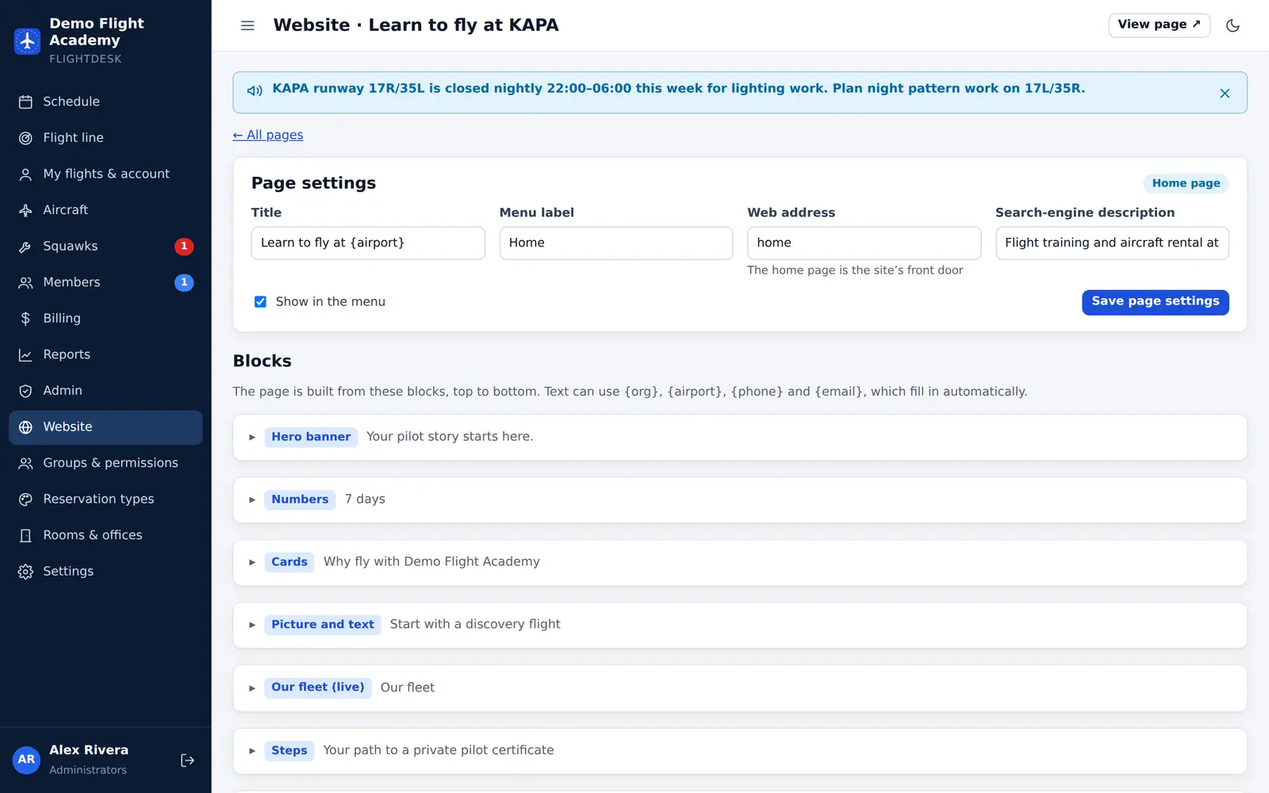Click the My flights person icon
Image resolution: width=1269 pixels, height=793 pixels.
(25, 174)
